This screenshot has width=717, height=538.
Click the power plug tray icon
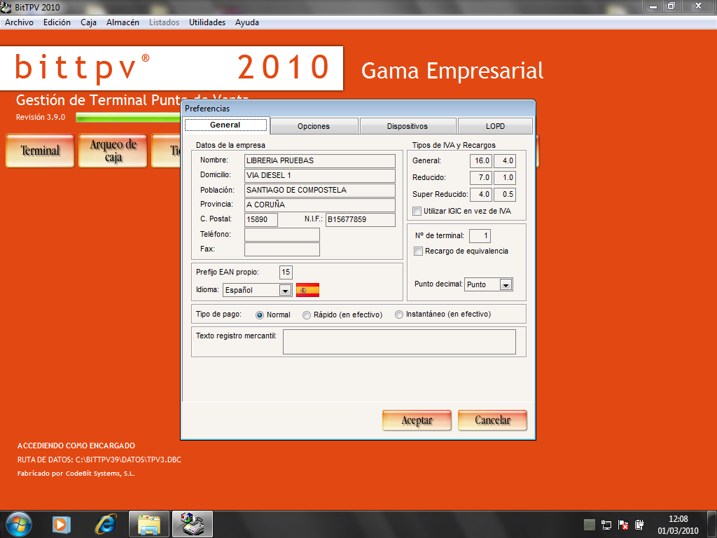(x=640, y=525)
